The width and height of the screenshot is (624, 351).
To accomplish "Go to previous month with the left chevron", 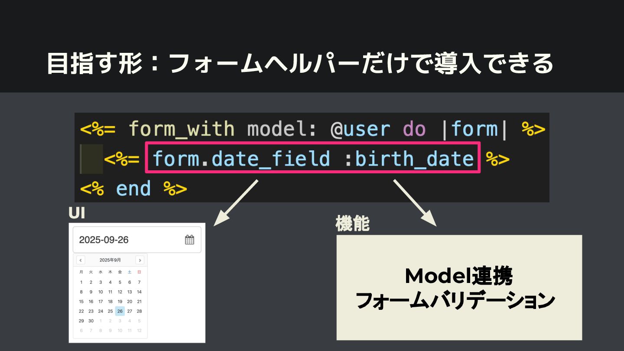I will (x=81, y=260).
